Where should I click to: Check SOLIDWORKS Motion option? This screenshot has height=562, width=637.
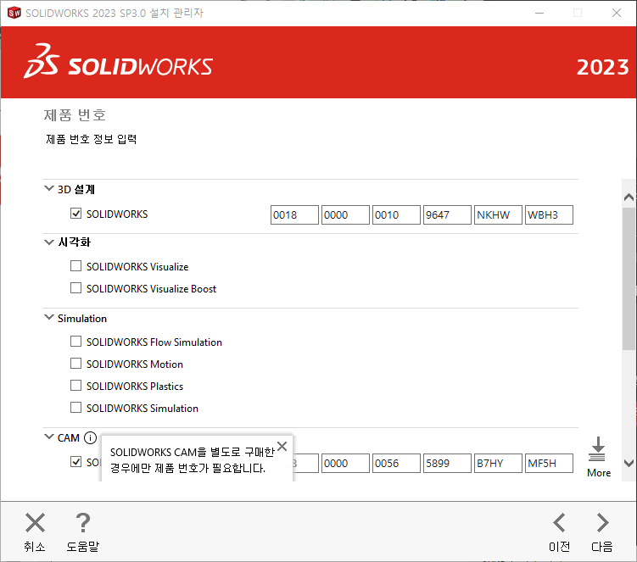point(76,364)
